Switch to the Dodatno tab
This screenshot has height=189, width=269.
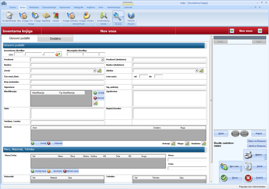point(55,39)
